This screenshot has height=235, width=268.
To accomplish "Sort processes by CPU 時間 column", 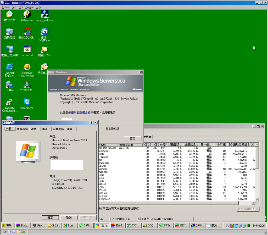I will [159, 145].
